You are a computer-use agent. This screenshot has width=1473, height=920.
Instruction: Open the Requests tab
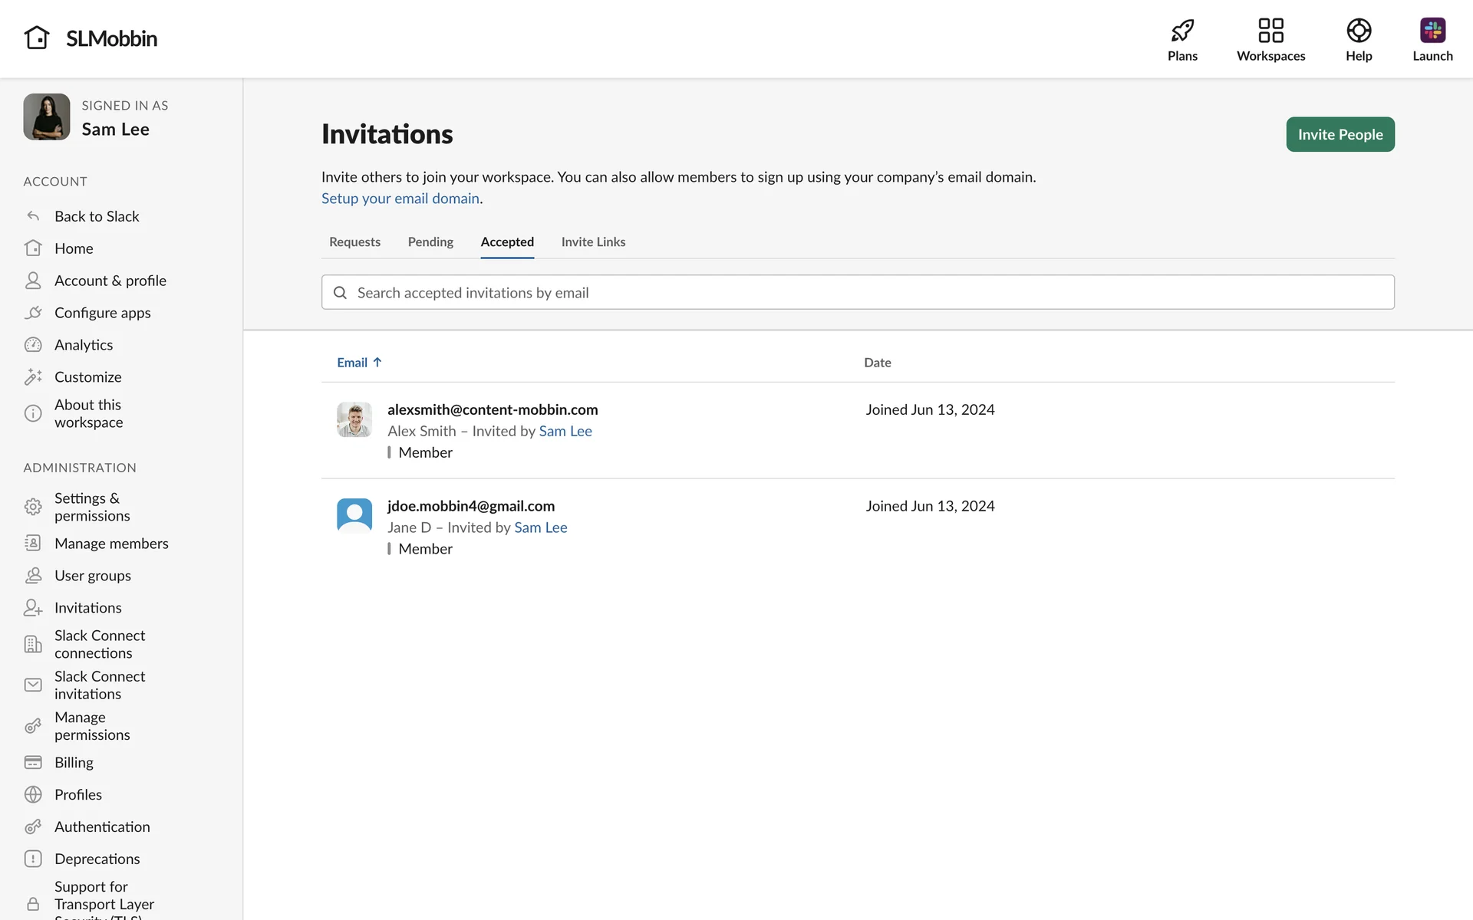354,242
